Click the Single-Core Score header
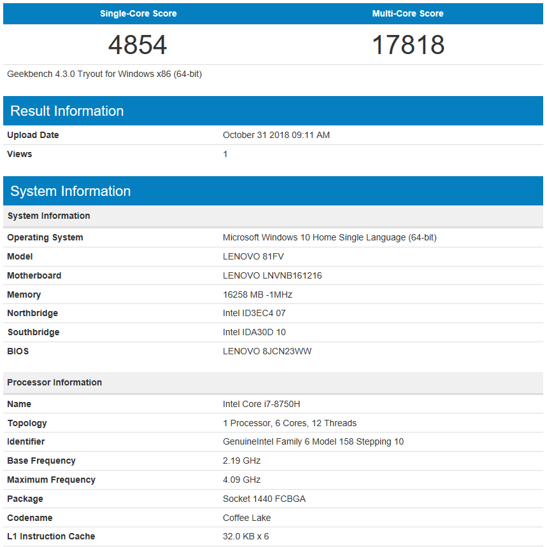Screen dimensions: 547x547 click(138, 13)
